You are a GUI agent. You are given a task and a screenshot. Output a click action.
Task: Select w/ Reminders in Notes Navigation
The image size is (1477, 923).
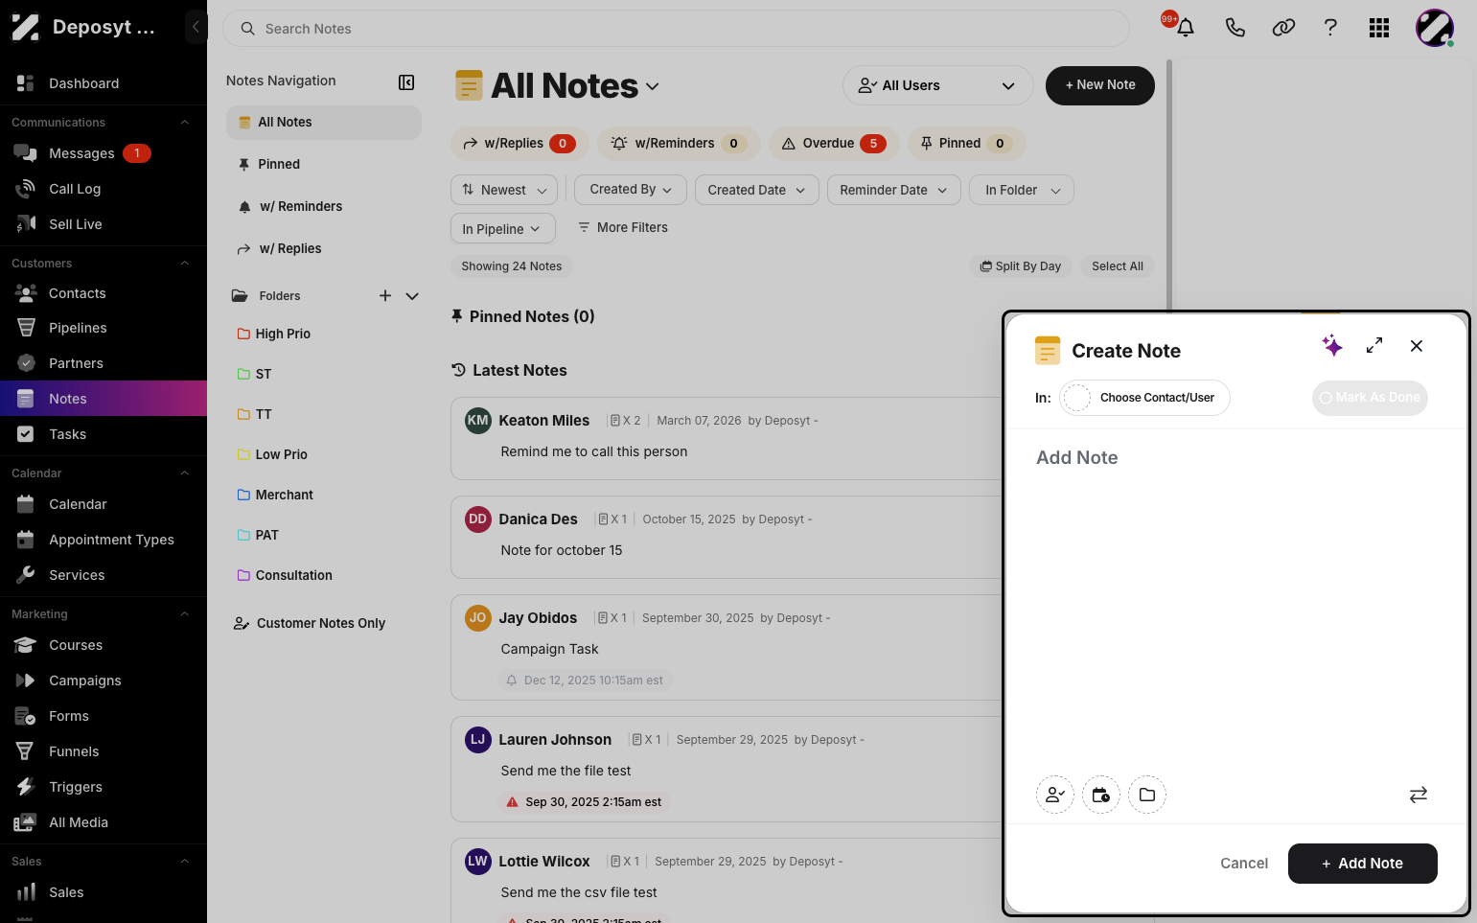click(x=324, y=206)
